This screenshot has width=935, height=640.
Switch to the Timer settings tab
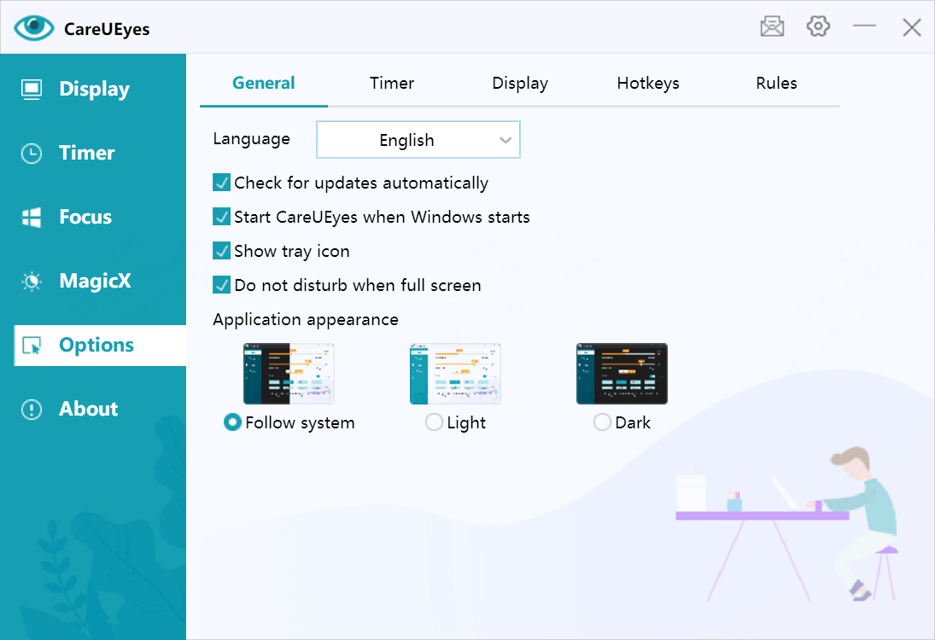pos(391,83)
